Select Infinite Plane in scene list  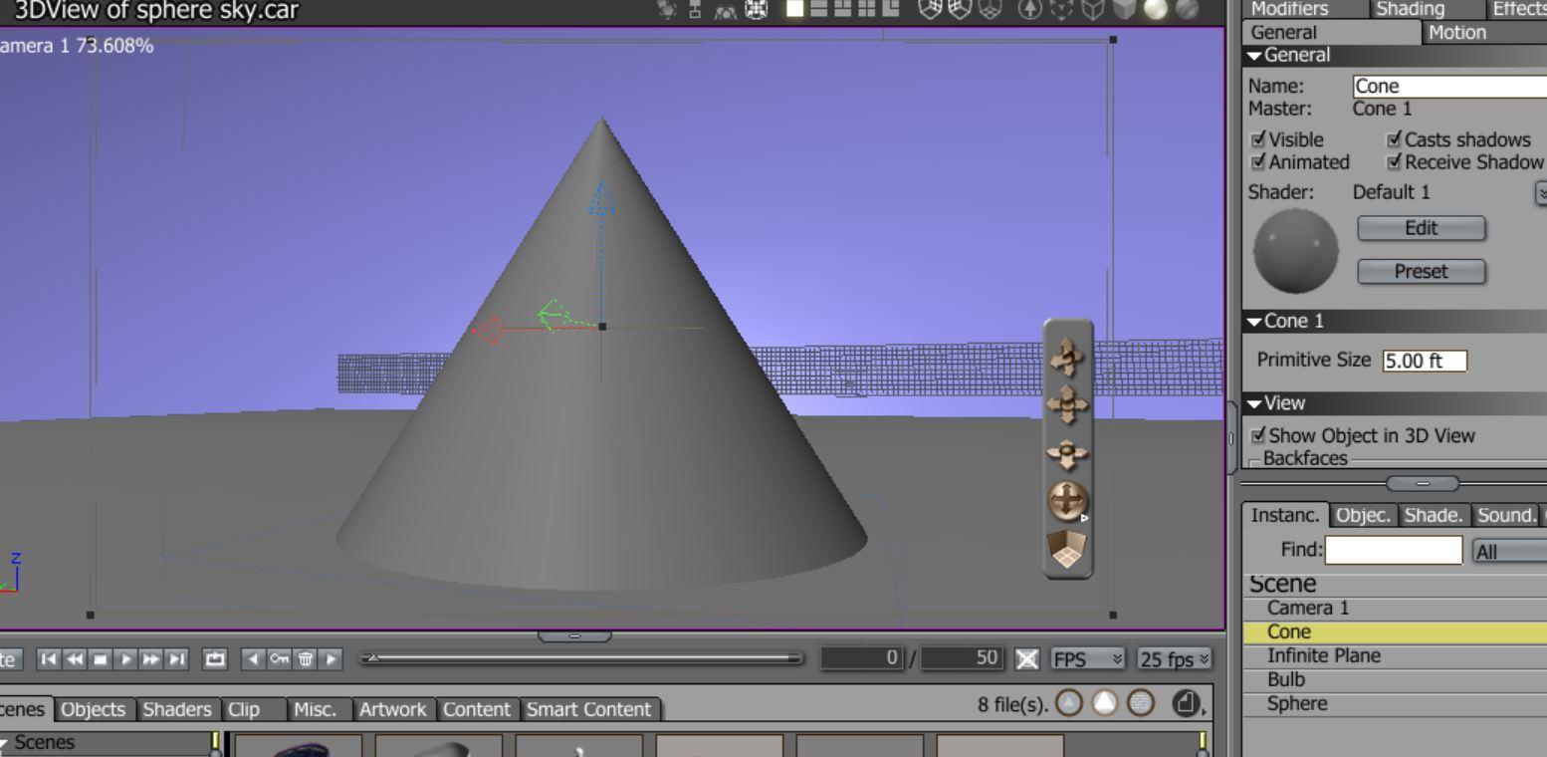click(x=1395, y=655)
